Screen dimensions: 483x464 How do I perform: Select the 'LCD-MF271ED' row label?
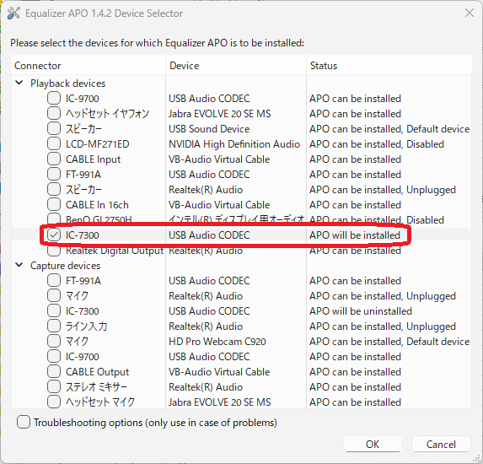tap(97, 144)
